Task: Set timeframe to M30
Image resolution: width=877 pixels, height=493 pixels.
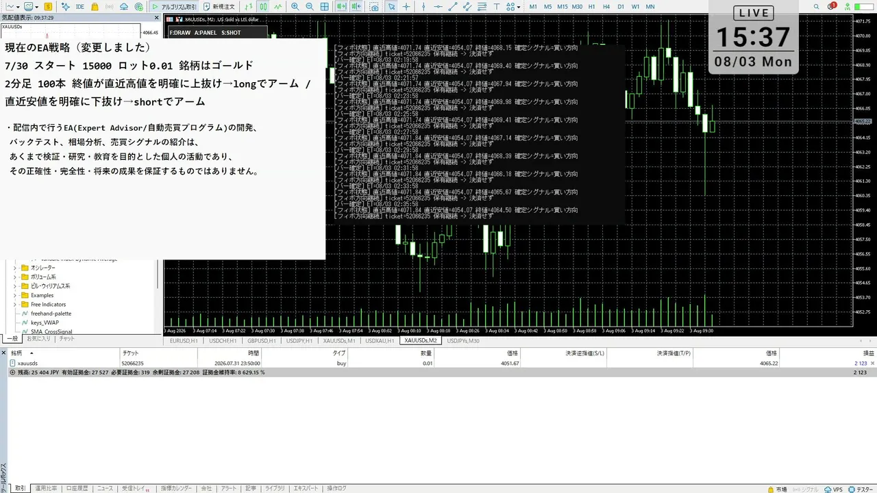Action: click(577, 6)
